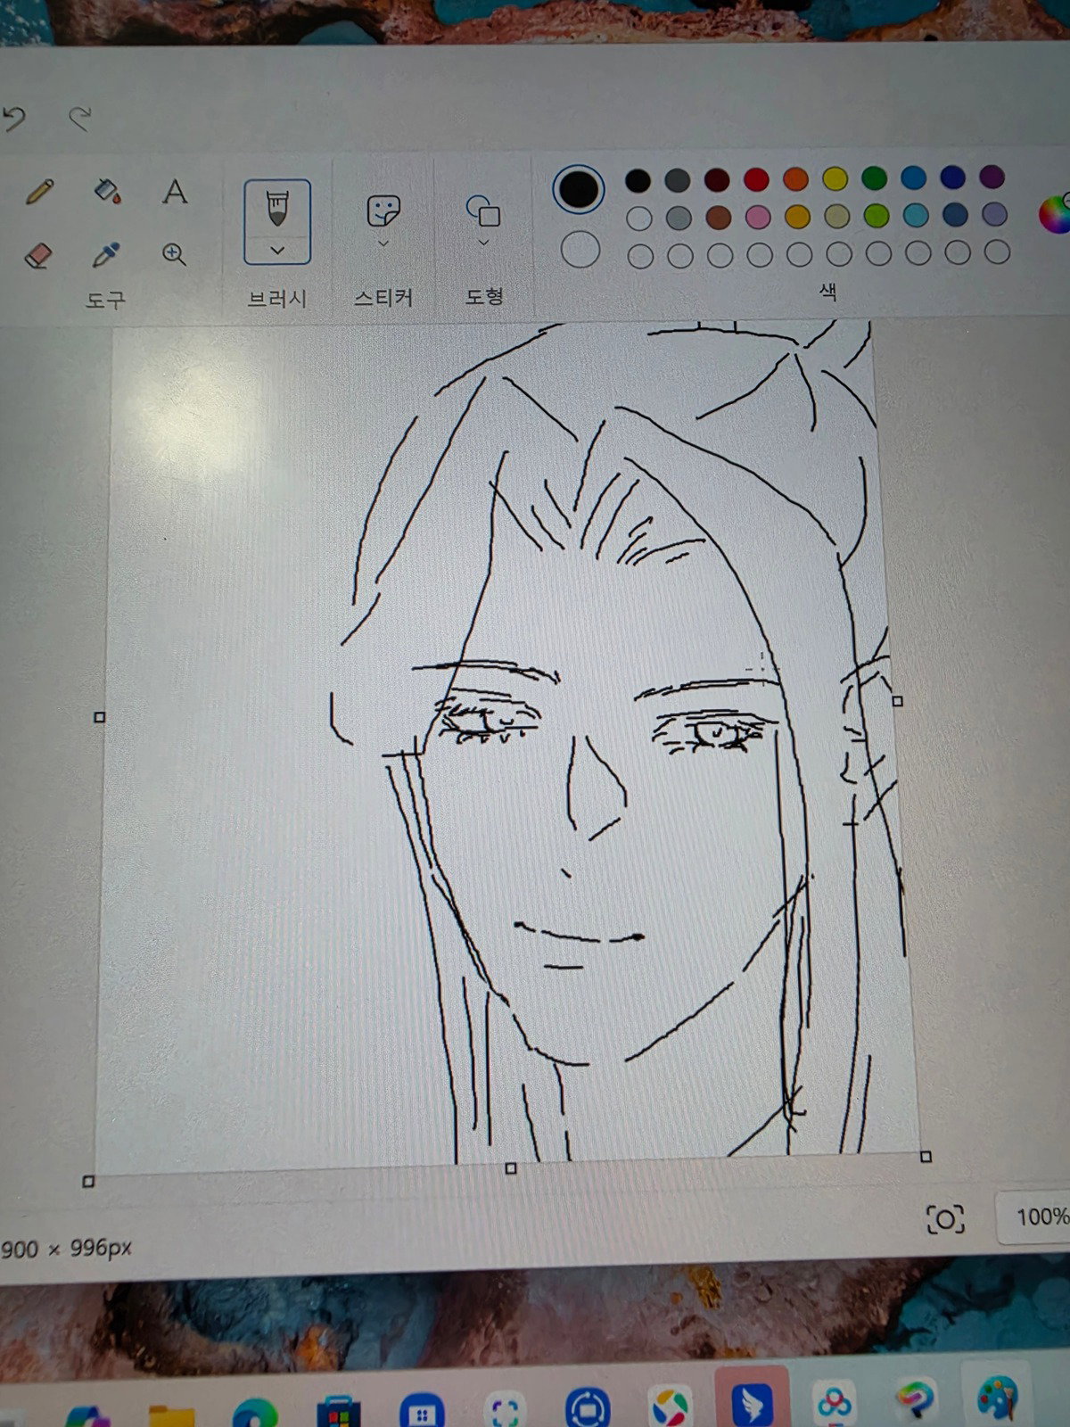Screen dimensions: 1070x1427
Task: Select the large white Color 2 circle
Action: [x=580, y=250]
